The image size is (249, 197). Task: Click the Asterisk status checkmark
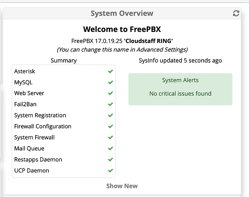click(x=110, y=71)
